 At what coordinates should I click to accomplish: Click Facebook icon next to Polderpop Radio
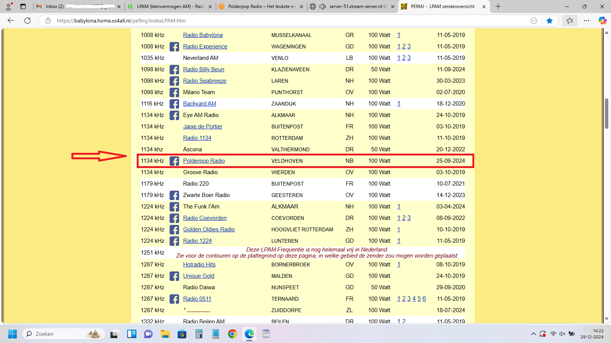[x=174, y=161]
